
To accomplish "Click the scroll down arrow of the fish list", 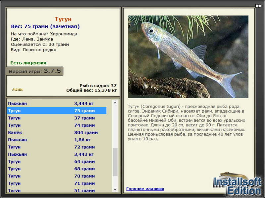I will click(115, 189).
